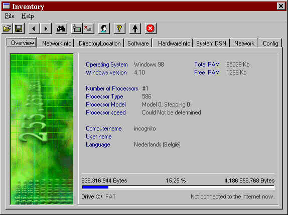This screenshot has height=215, width=288.
Task: Click the green grid image panel
Action: click(x=42, y=129)
